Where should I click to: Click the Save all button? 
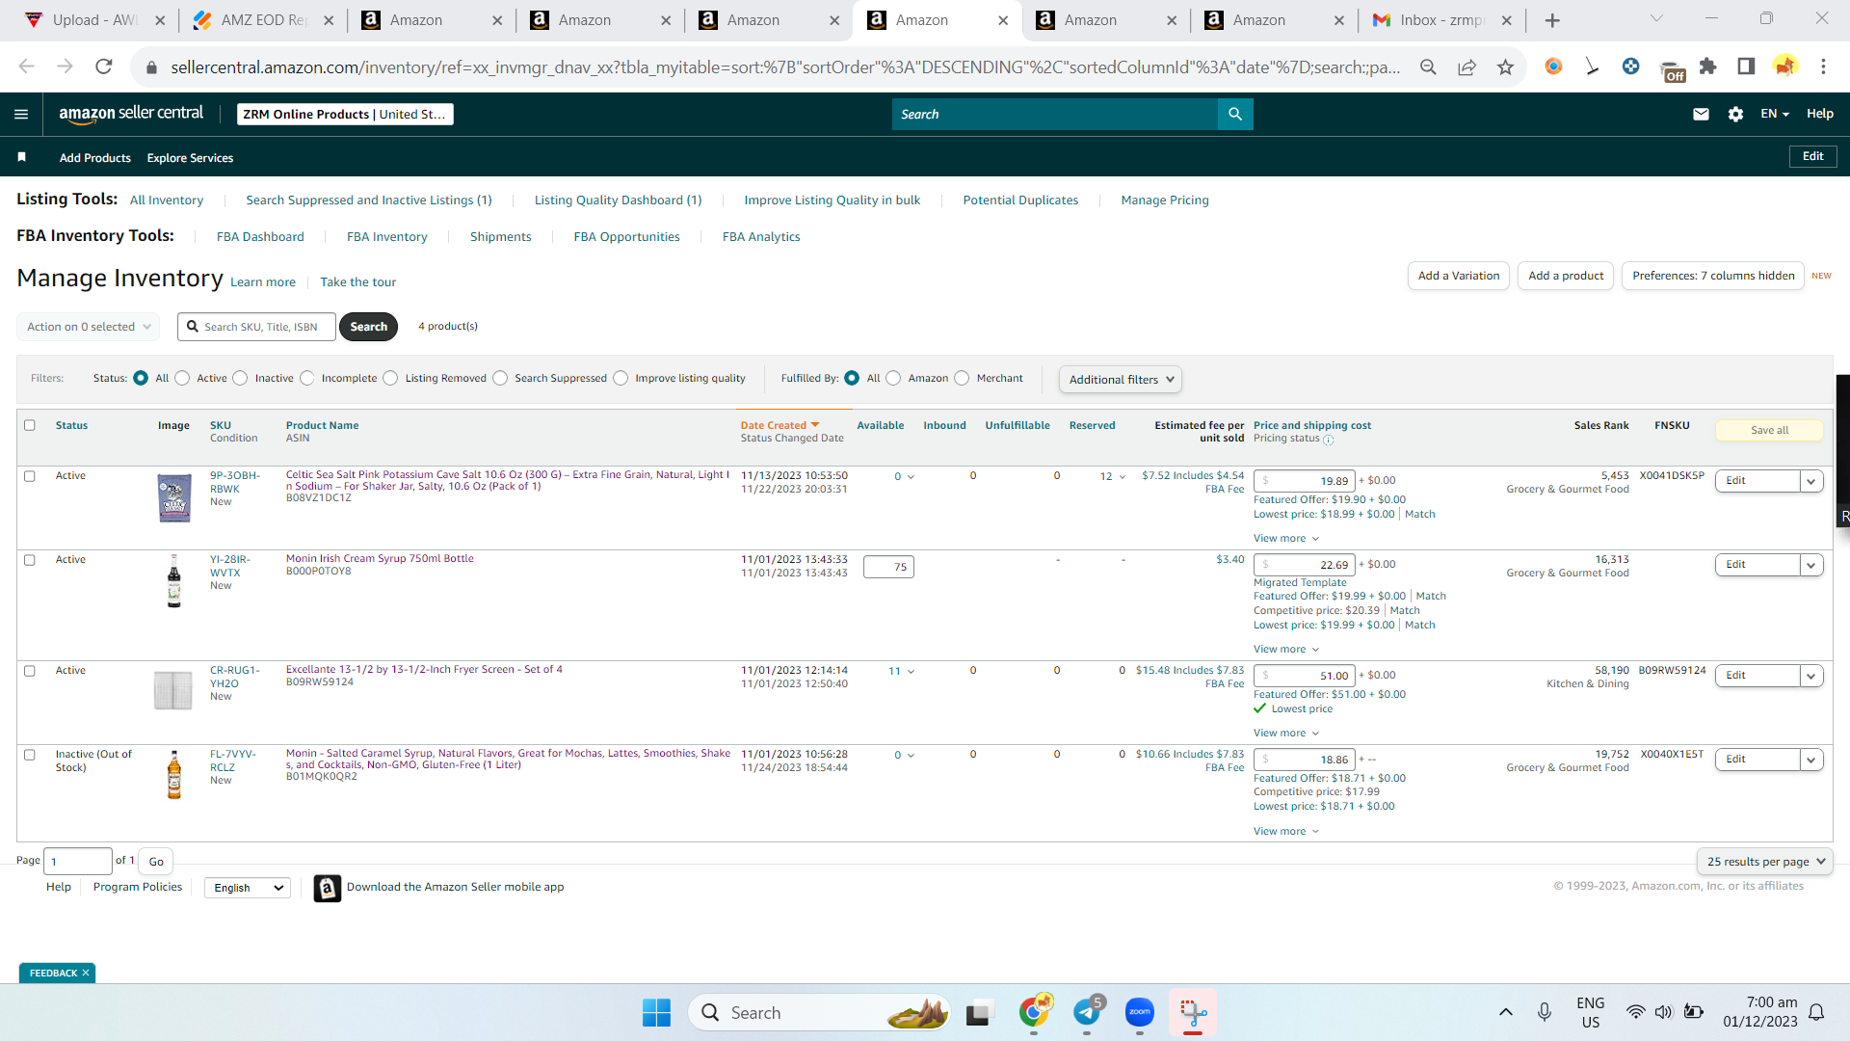[x=1769, y=431]
